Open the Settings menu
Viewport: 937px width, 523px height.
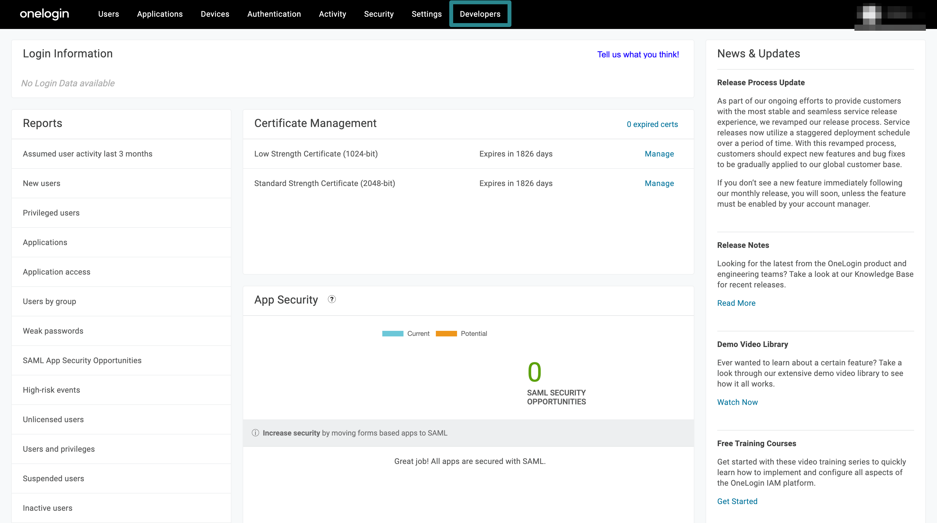pos(426,14)
